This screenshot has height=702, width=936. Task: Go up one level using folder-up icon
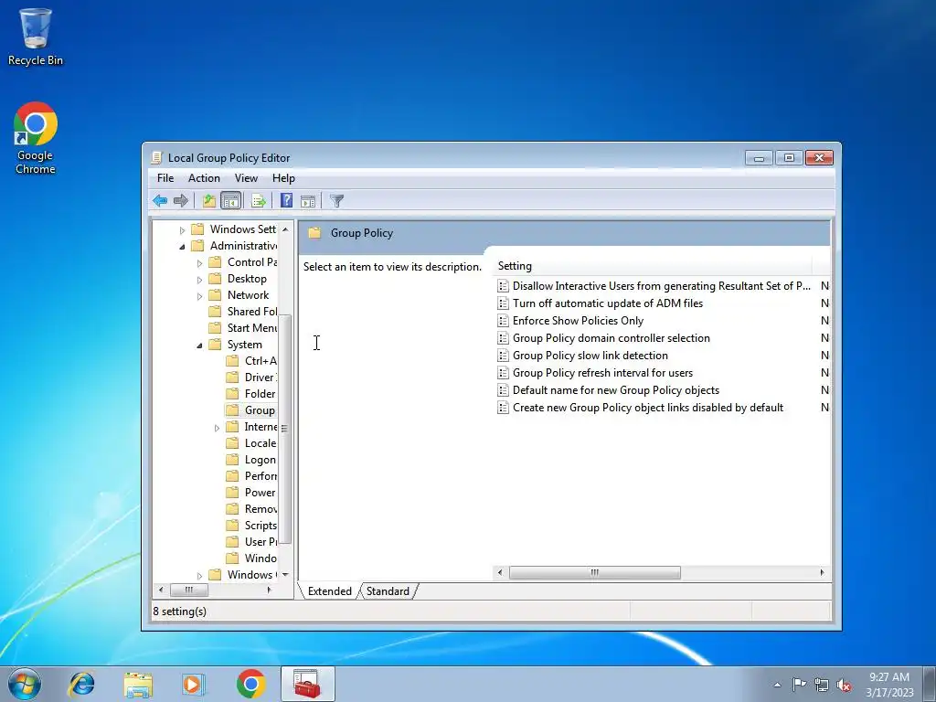point(209,200)
